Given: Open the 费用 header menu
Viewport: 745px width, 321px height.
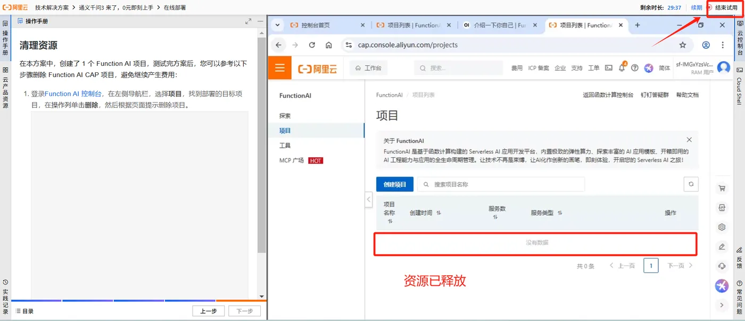Looking at the screenshot, I should point(517,68).
